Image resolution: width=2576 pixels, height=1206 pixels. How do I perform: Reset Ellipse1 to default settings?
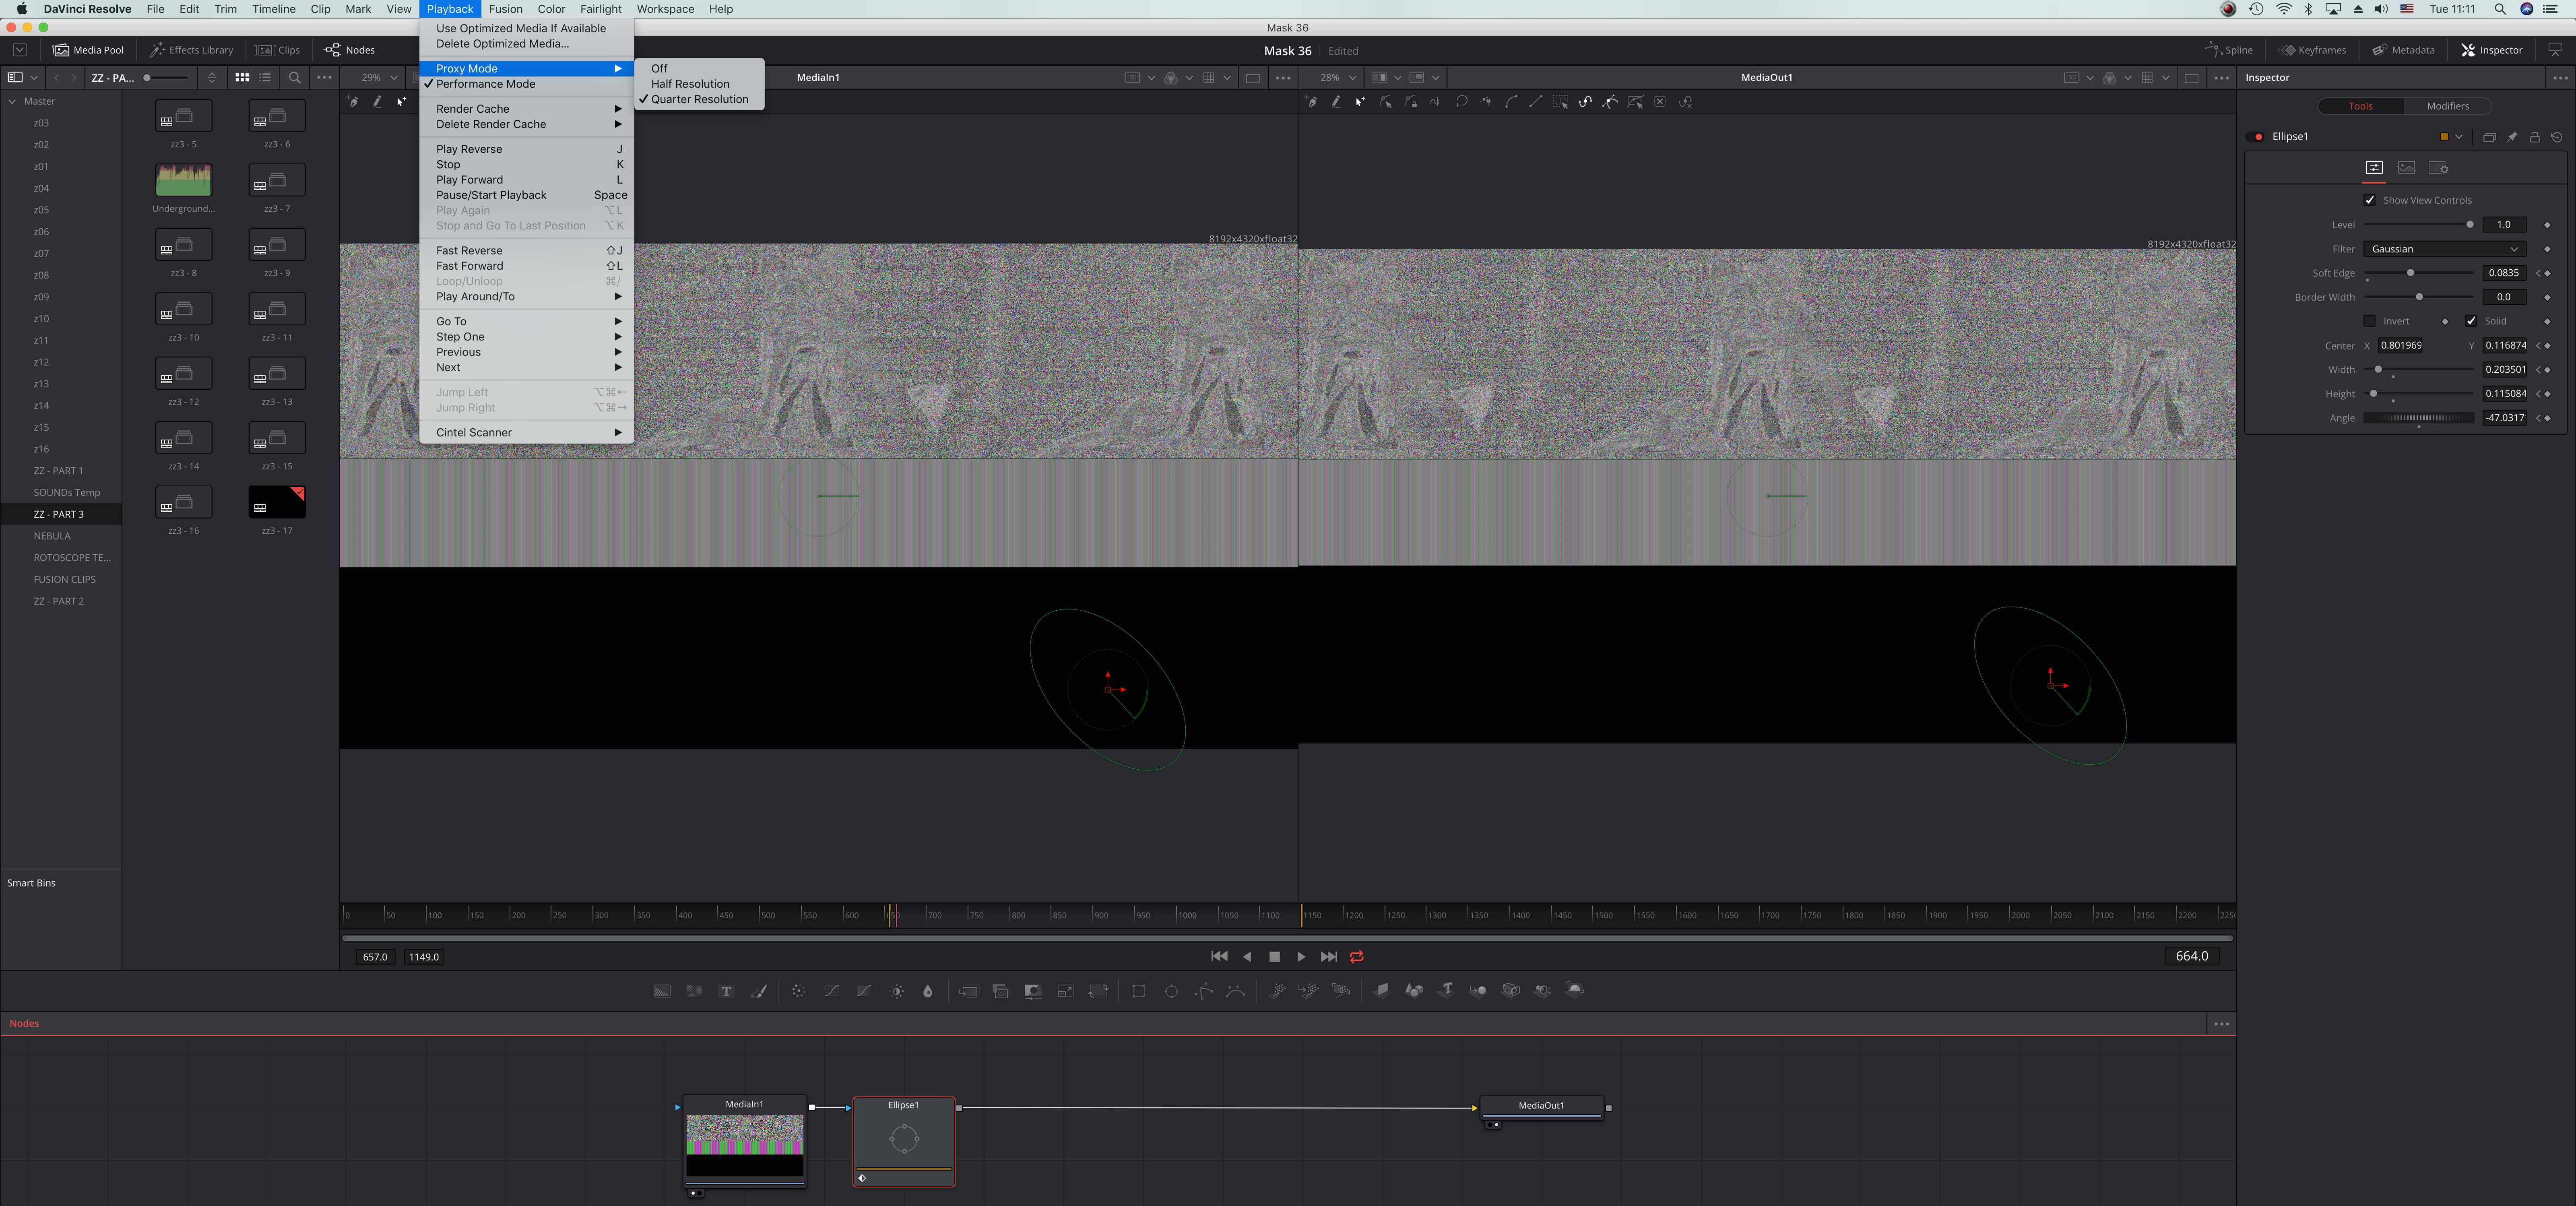(x=2557, y=137)
